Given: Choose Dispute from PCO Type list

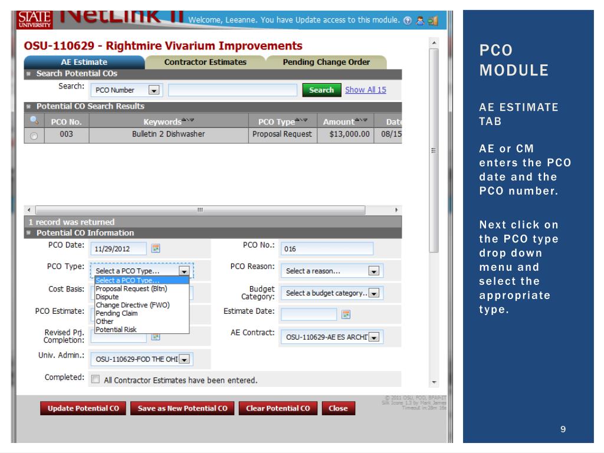Looking at the screenshot, I should point(142,297).
